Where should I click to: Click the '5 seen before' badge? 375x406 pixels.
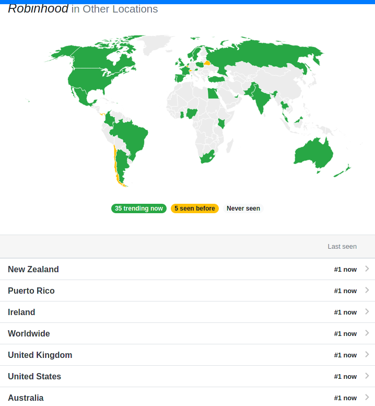point(195,208)
